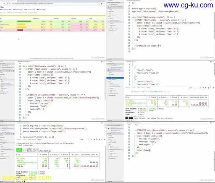Image resolution: width=215 pixels, height=183 pixels.
Task: Sort coverage report by Branches column
Action: (x=56, y=18)
